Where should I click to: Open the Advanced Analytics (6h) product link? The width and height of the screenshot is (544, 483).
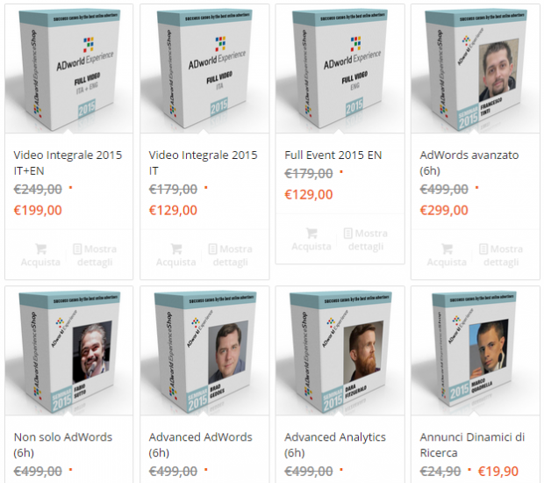click(x=335, y=445)
